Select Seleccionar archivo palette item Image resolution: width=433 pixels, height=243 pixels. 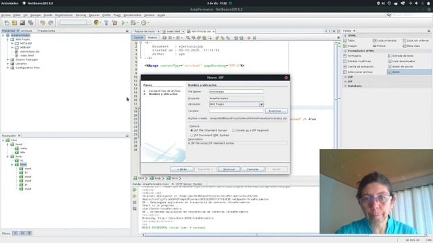(358, 72)
